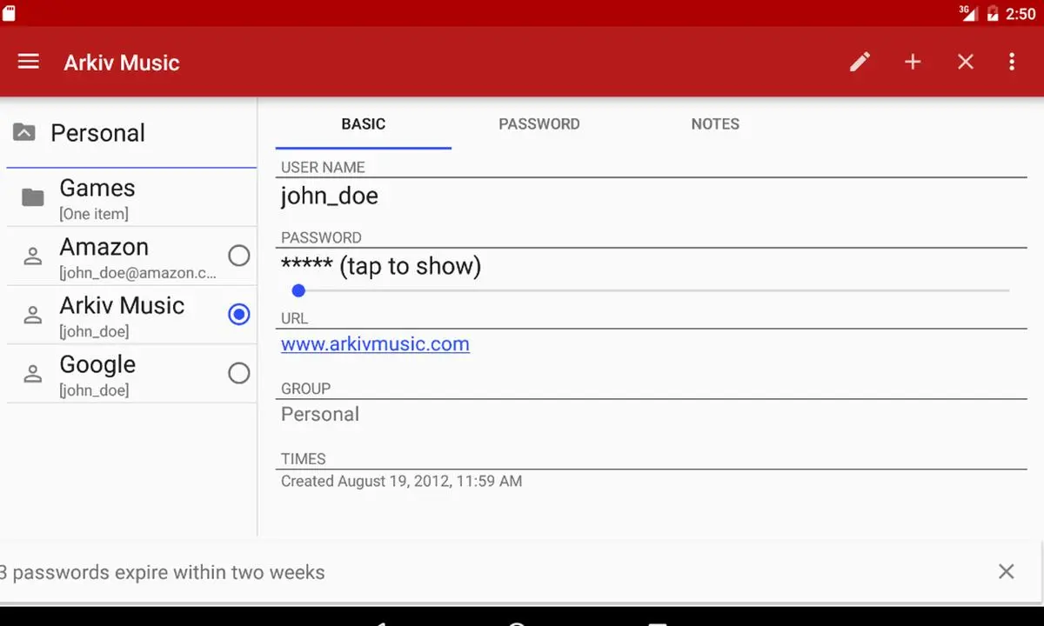Switch to the Password tab
The width and height of the screenshot is (1044, 626).
click(539, 124)
